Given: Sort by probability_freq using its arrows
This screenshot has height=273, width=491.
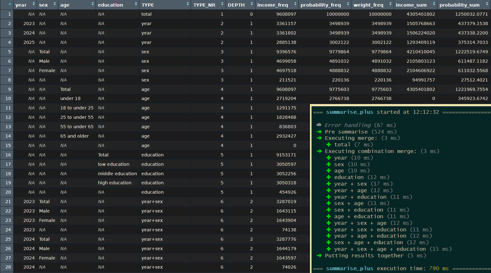Looking at the screenshot, I should pyautogui.click(x=348, y=4).
